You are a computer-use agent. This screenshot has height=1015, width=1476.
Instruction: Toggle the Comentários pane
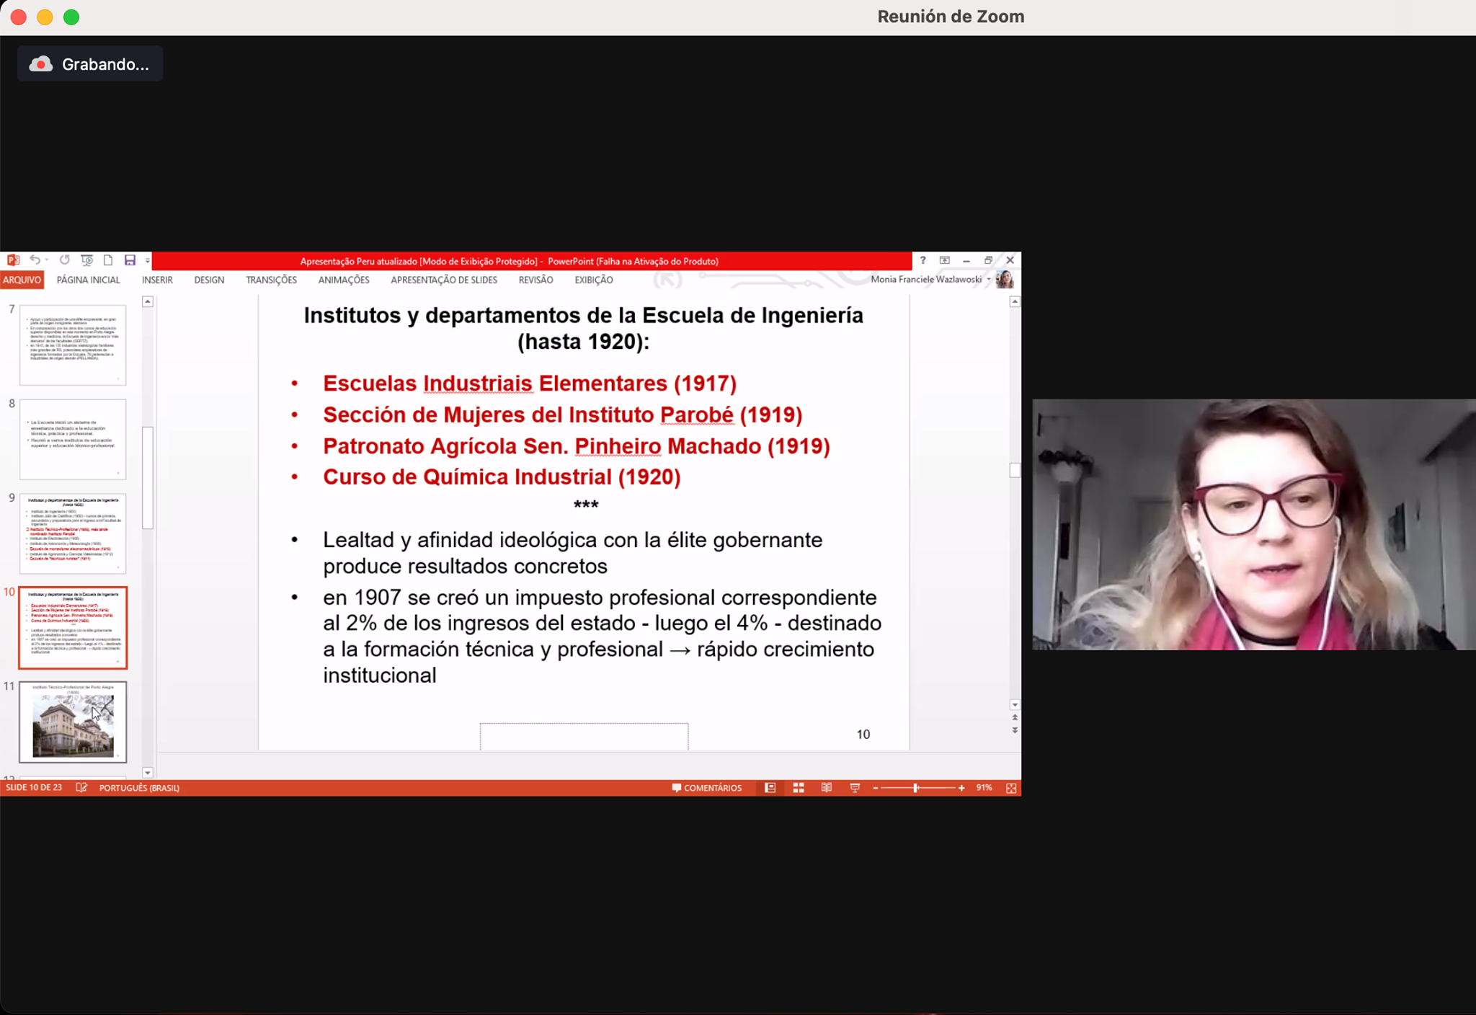tap(706, 788)
